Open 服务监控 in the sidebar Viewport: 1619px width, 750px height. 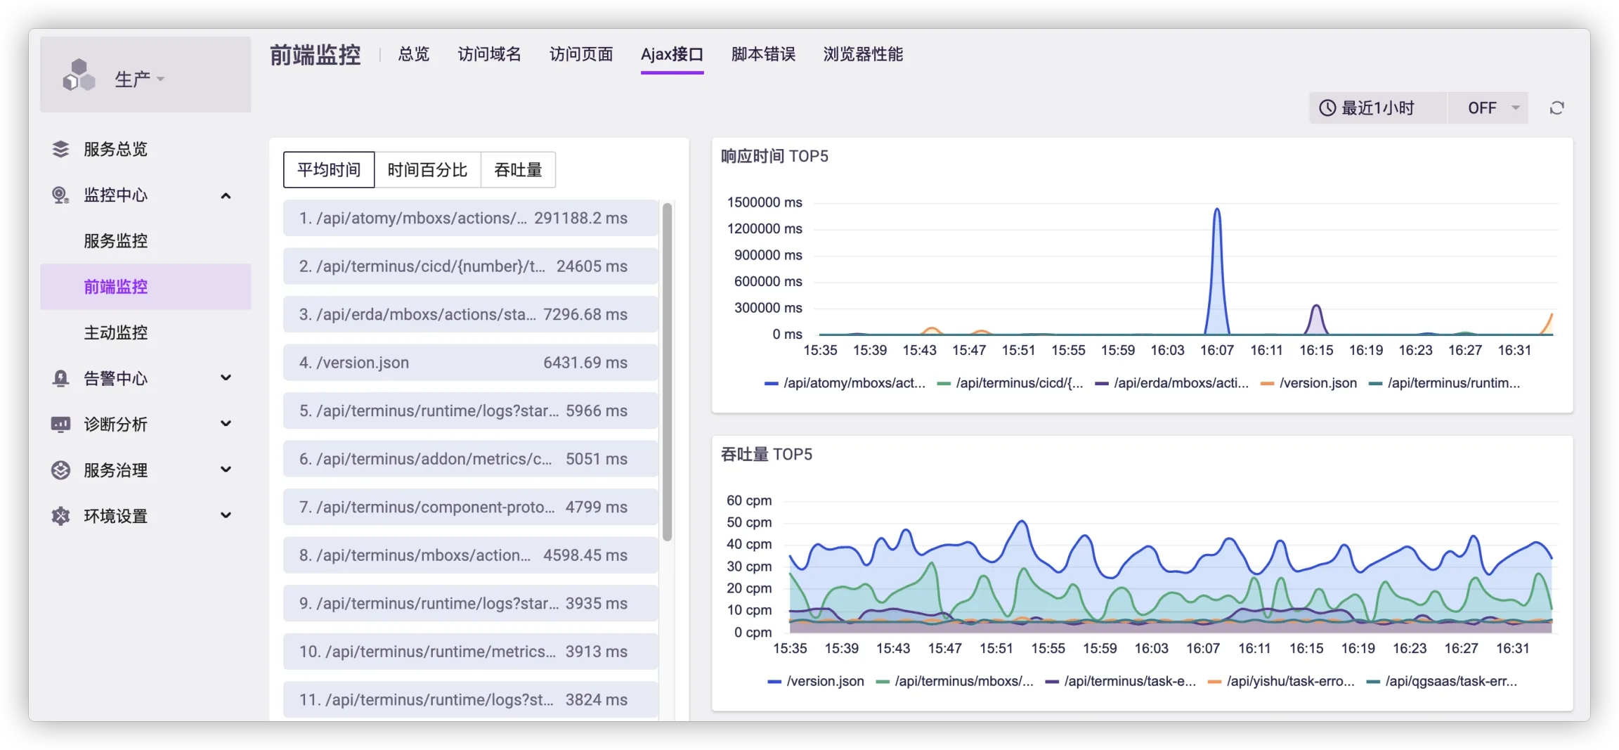[145, 241]
